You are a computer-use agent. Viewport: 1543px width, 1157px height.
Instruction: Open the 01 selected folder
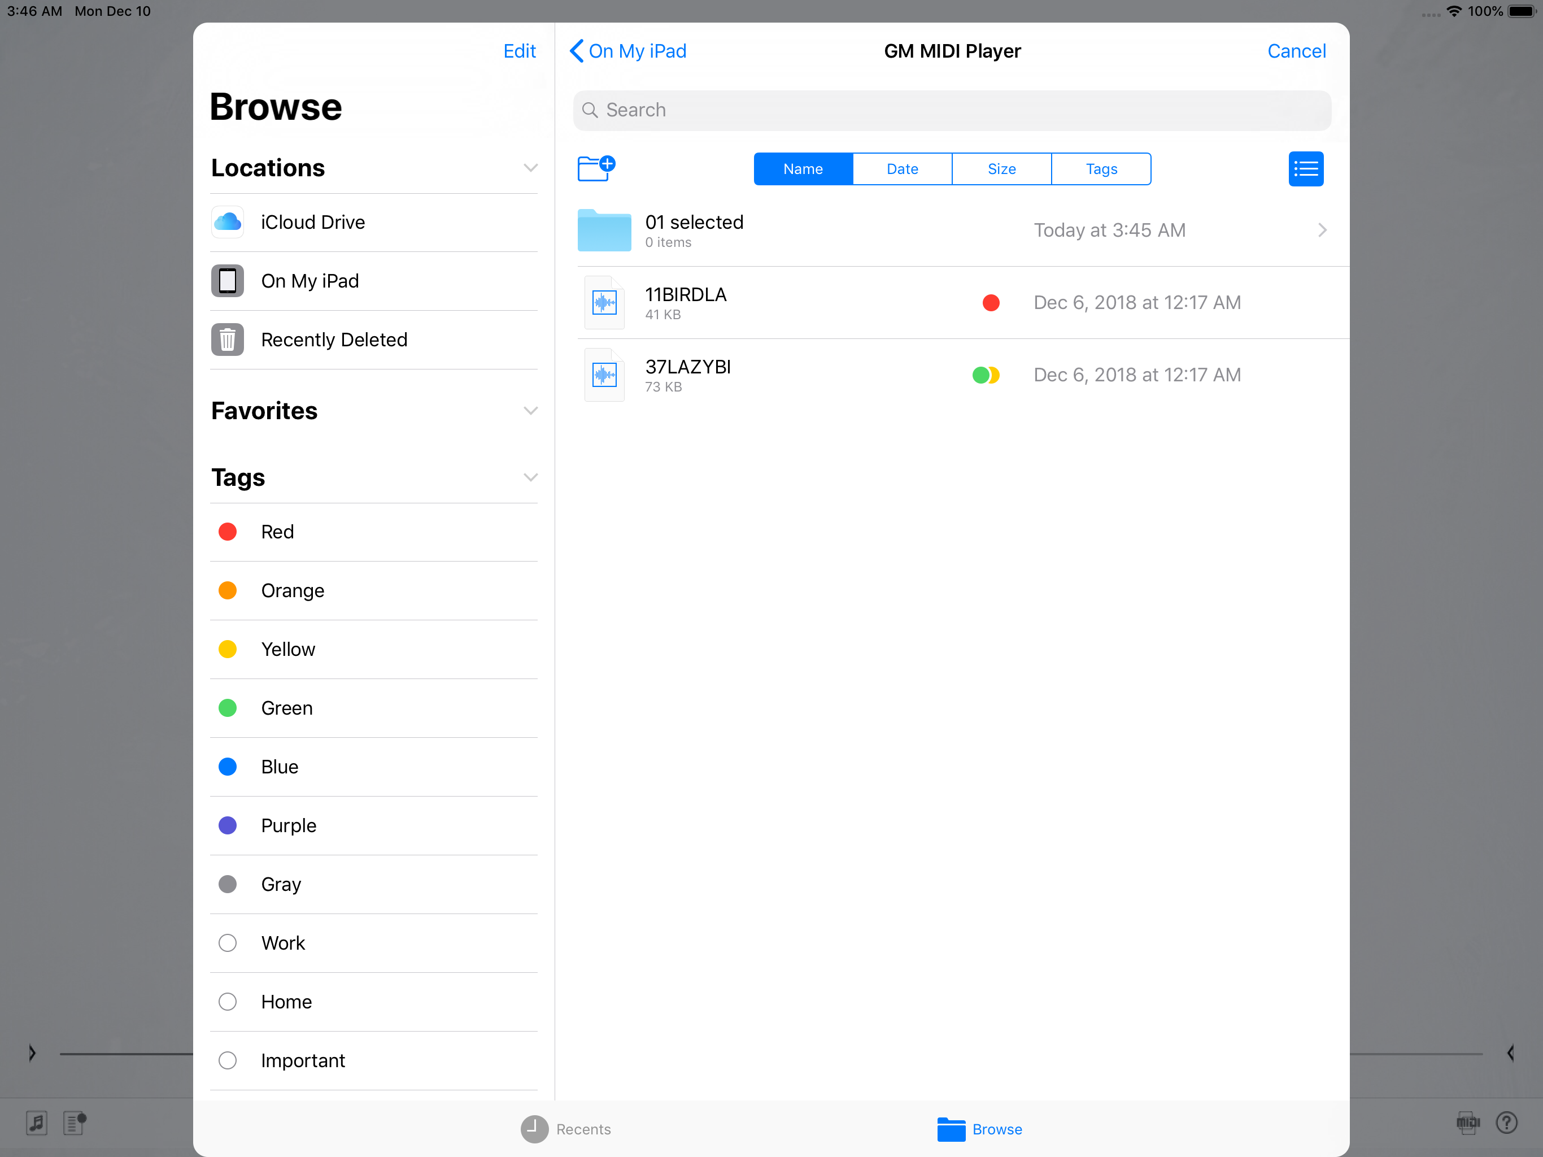click(694, 229)
